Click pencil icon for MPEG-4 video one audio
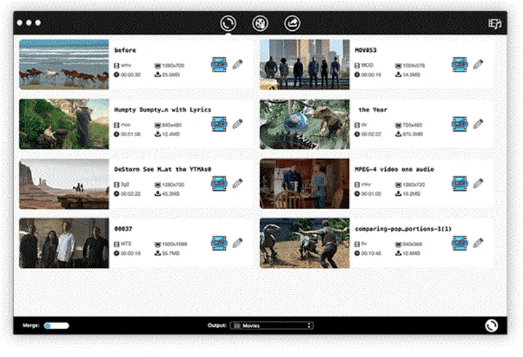 click(478, 183)
